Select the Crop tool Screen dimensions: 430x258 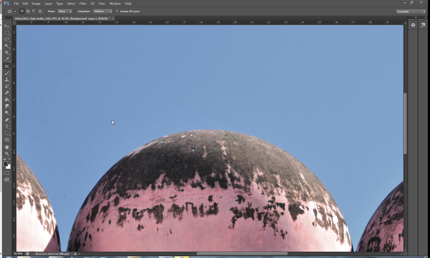click(7, 52)
